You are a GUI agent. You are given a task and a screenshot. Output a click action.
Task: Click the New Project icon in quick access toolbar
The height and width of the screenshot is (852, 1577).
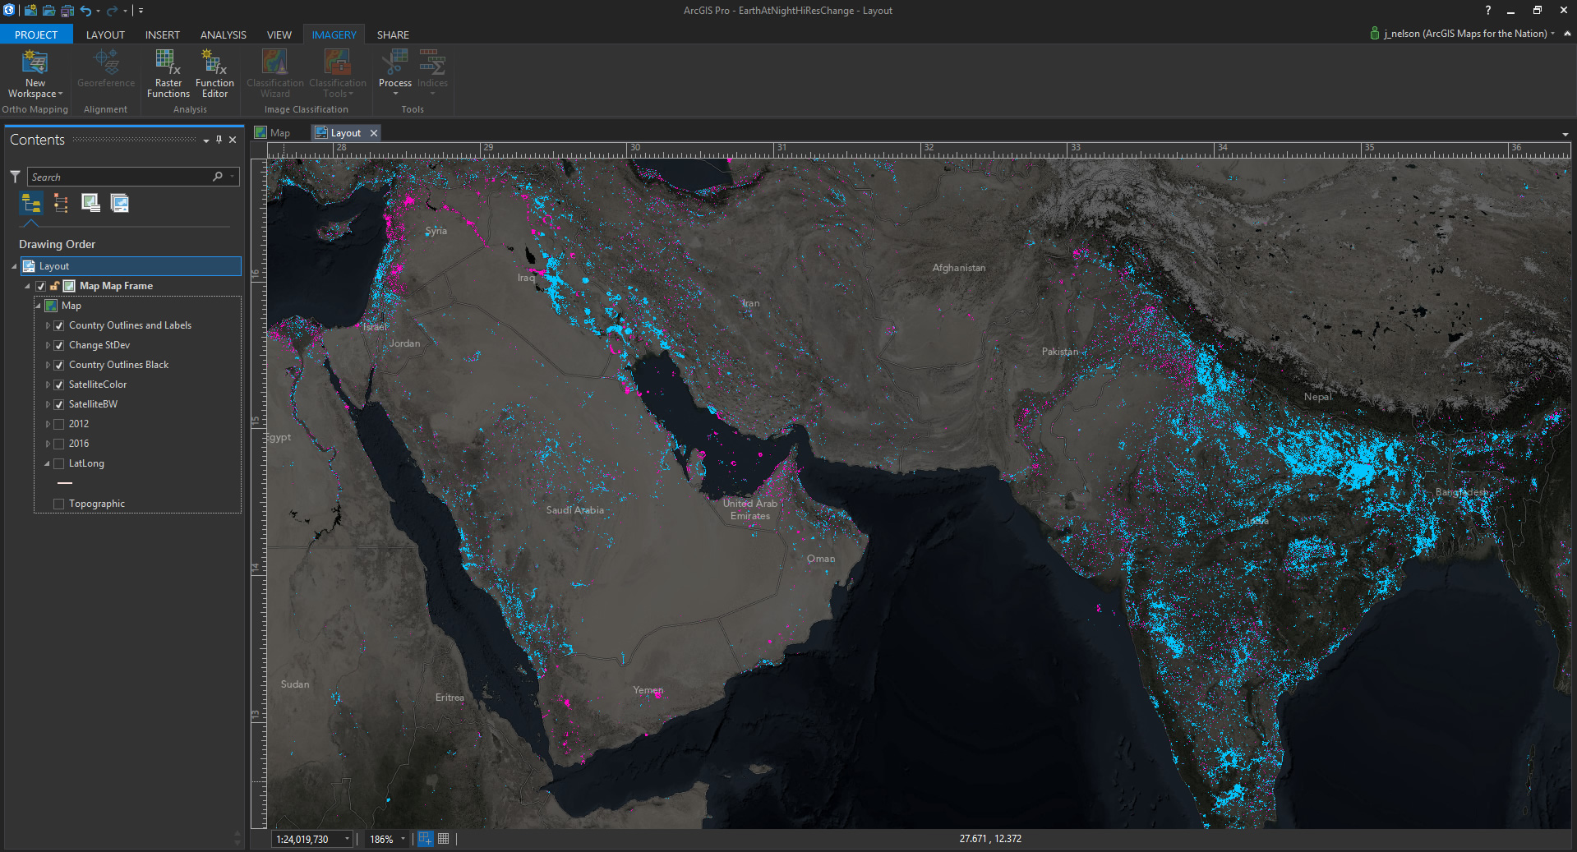(30, 11)
